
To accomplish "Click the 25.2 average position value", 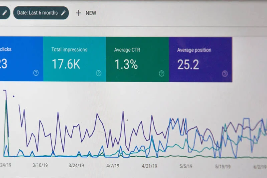I will 188,64.
